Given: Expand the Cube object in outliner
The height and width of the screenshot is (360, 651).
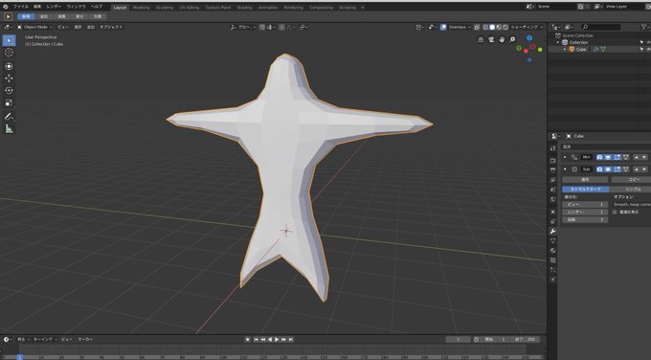Looking at the screenshot, I should coord(565,50).
